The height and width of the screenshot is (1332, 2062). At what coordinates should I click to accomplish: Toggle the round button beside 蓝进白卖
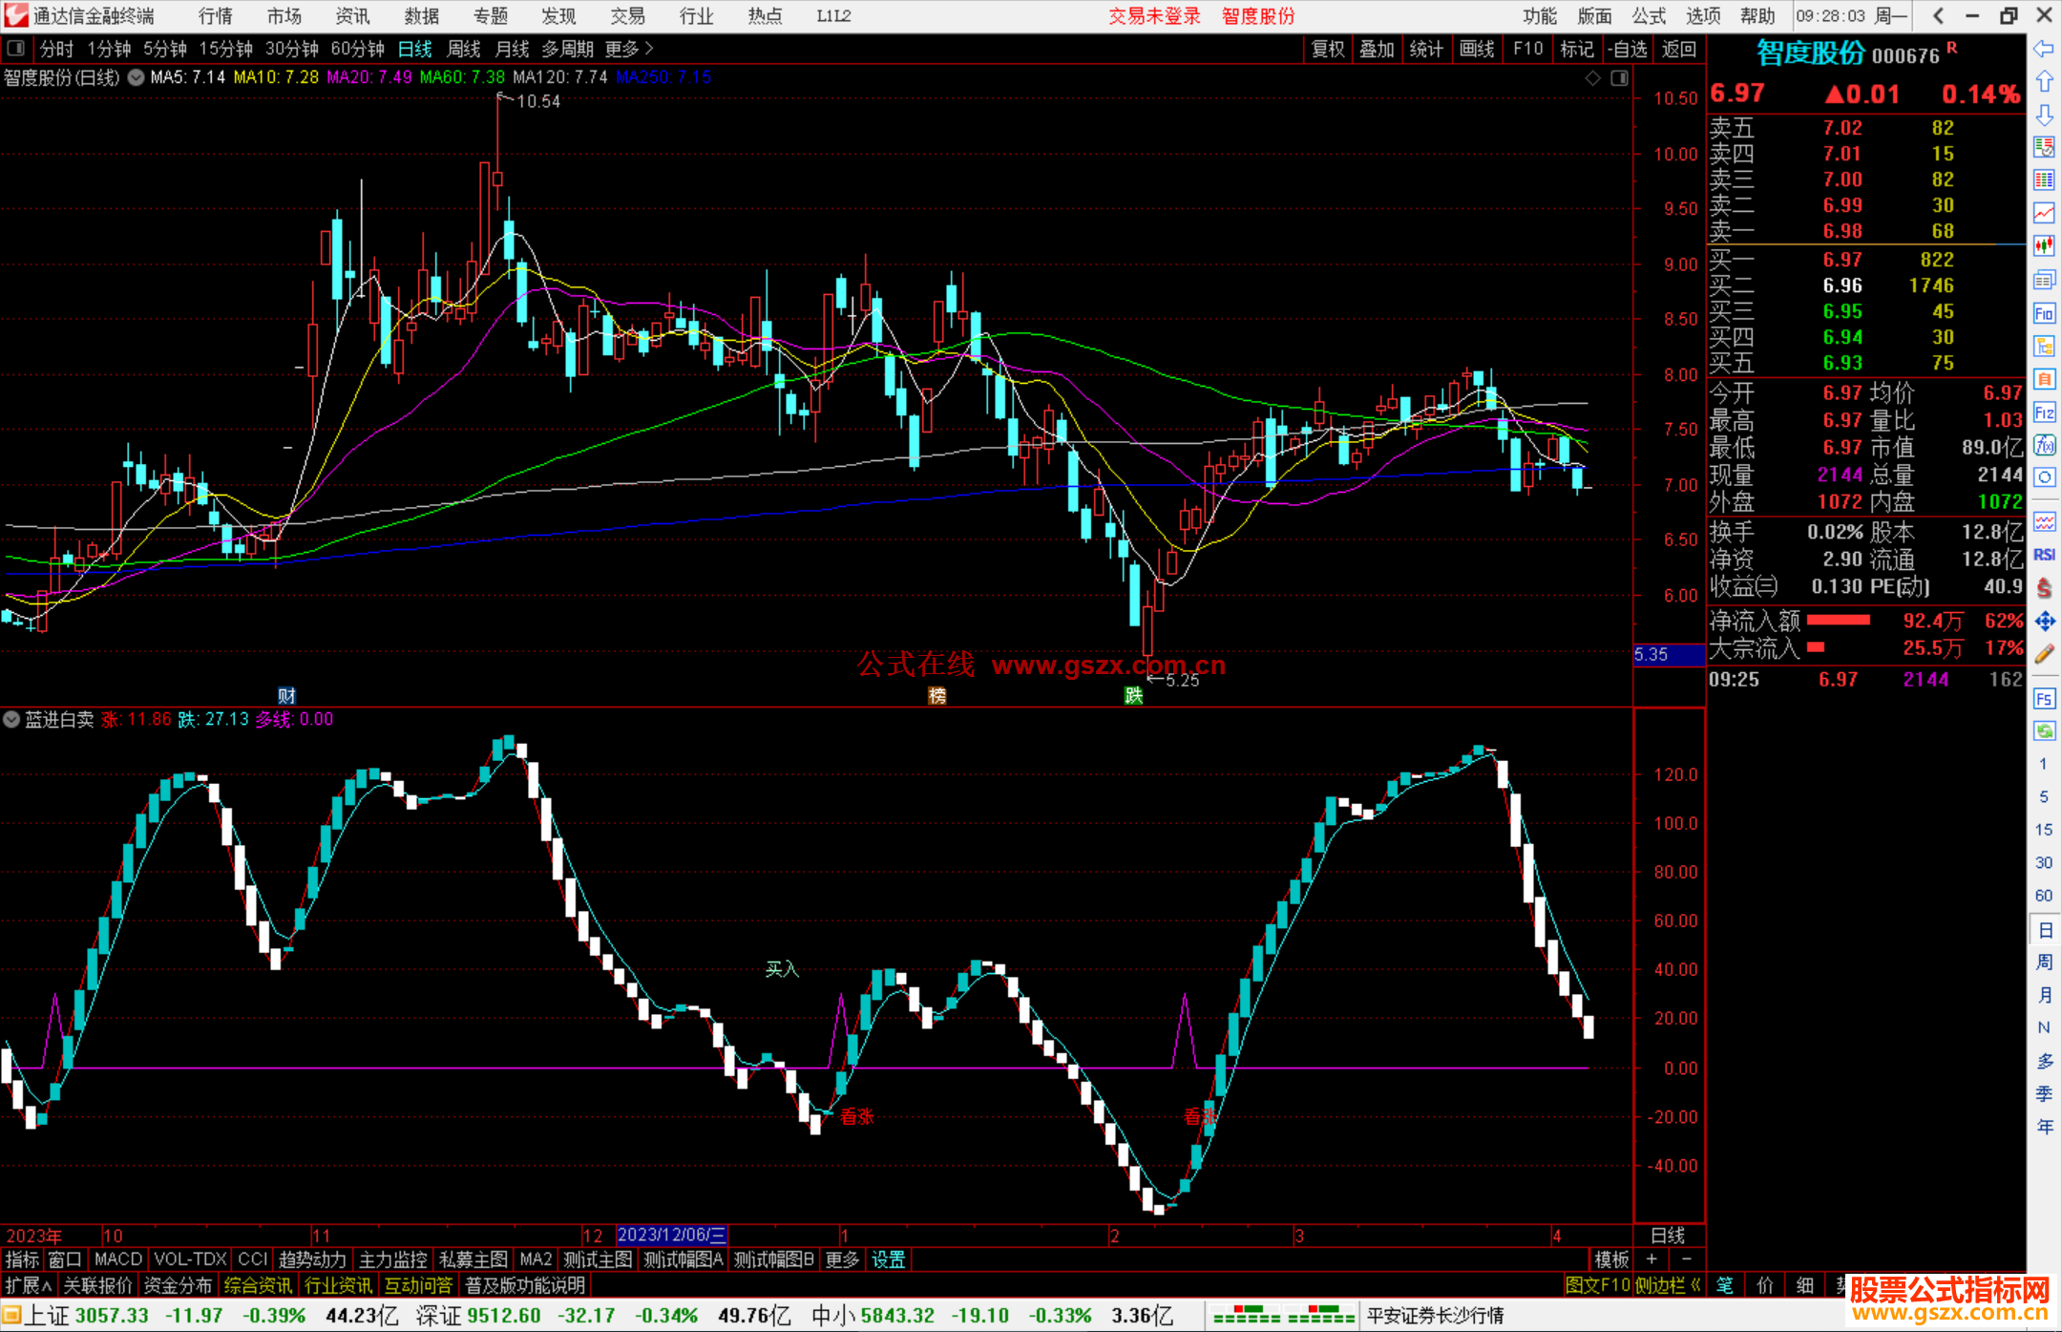click(x=11, y=719)
